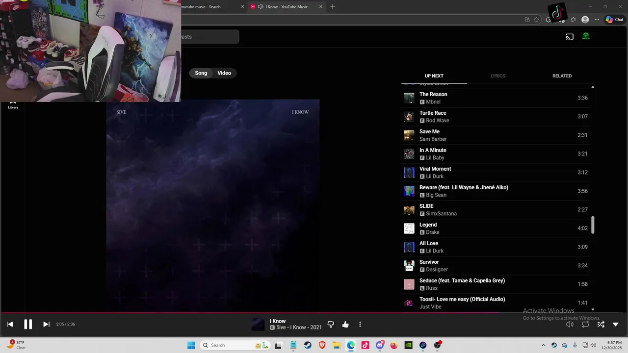Viewport: 628px width, 353px height.
Task: Click the Windows taskbar Search box
Action: (x=235, y=345)
